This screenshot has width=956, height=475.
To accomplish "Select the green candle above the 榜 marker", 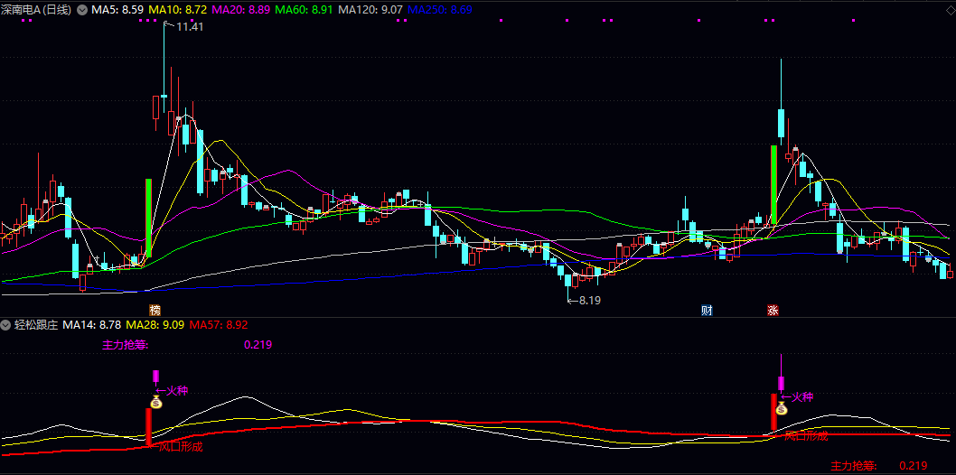I will coord(148,218).
